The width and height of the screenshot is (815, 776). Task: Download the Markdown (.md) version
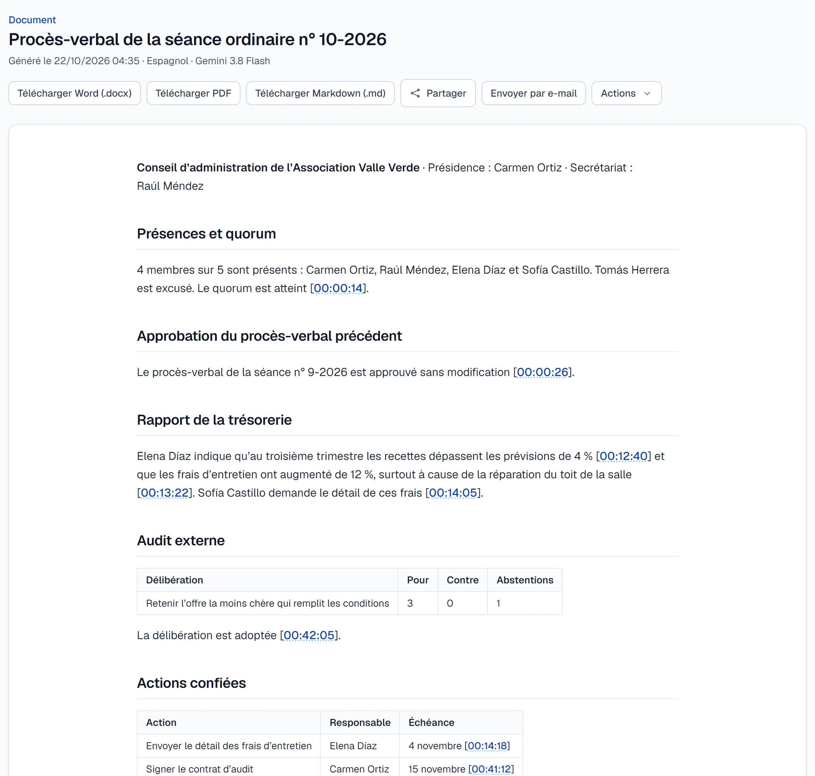(x=320, y=93)
